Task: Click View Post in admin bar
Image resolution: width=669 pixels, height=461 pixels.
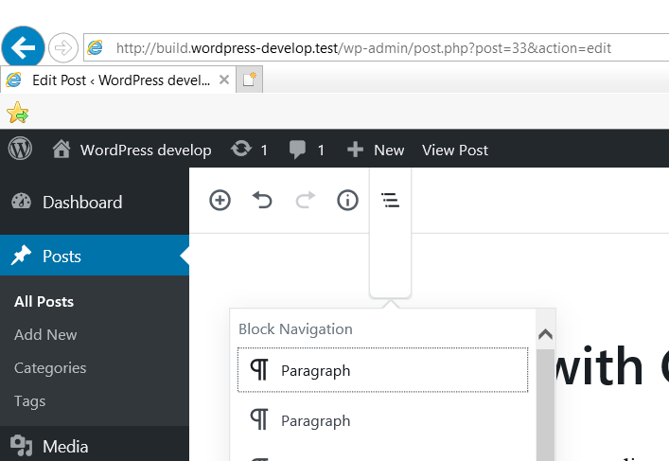Action: click(x=455, y=150)
